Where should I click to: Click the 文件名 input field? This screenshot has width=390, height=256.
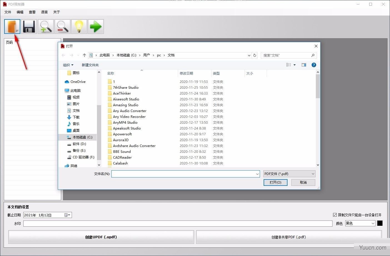point(186,174)
